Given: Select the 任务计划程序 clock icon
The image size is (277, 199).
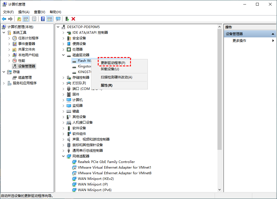Looking at the screenshot, I should tap(15, 38).
